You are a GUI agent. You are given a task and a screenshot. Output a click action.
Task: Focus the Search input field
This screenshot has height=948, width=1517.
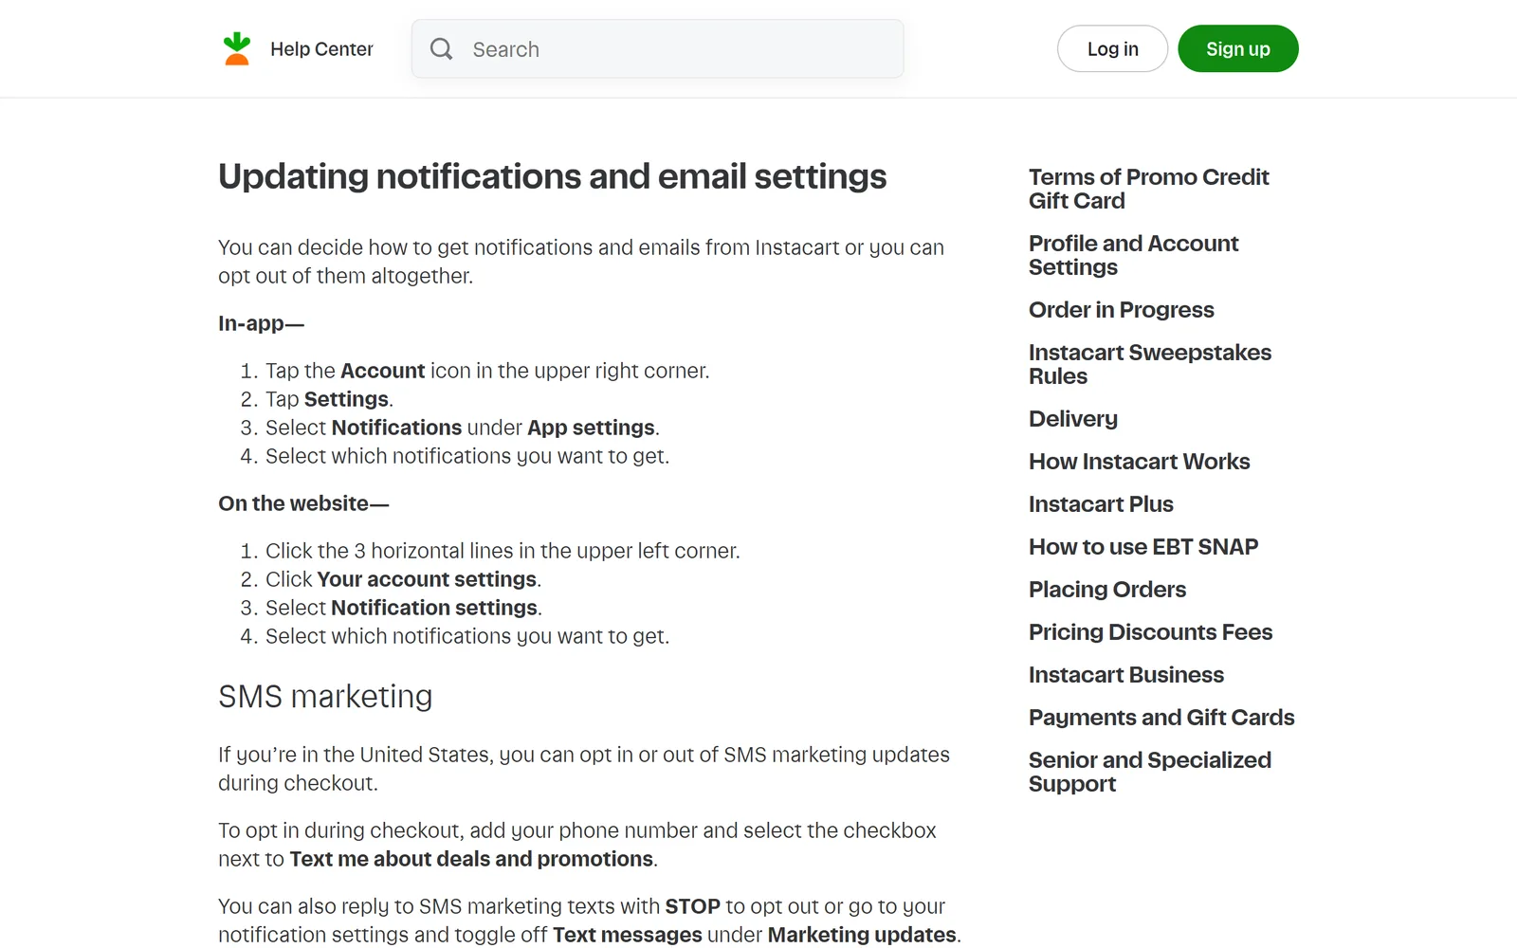click(x=657, y=49)
